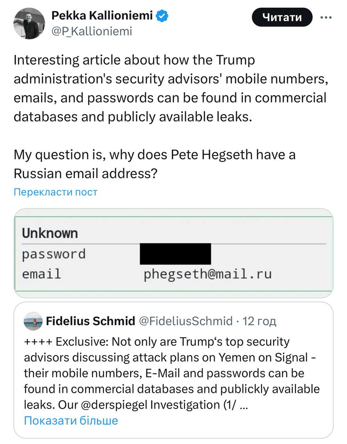Screen dimensions: 347x444
Task: Click the Fidelius Schmid author name
Action: [90, 321]
